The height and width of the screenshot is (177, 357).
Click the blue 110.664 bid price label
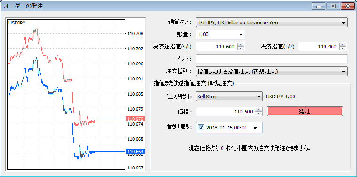[135, 151]
